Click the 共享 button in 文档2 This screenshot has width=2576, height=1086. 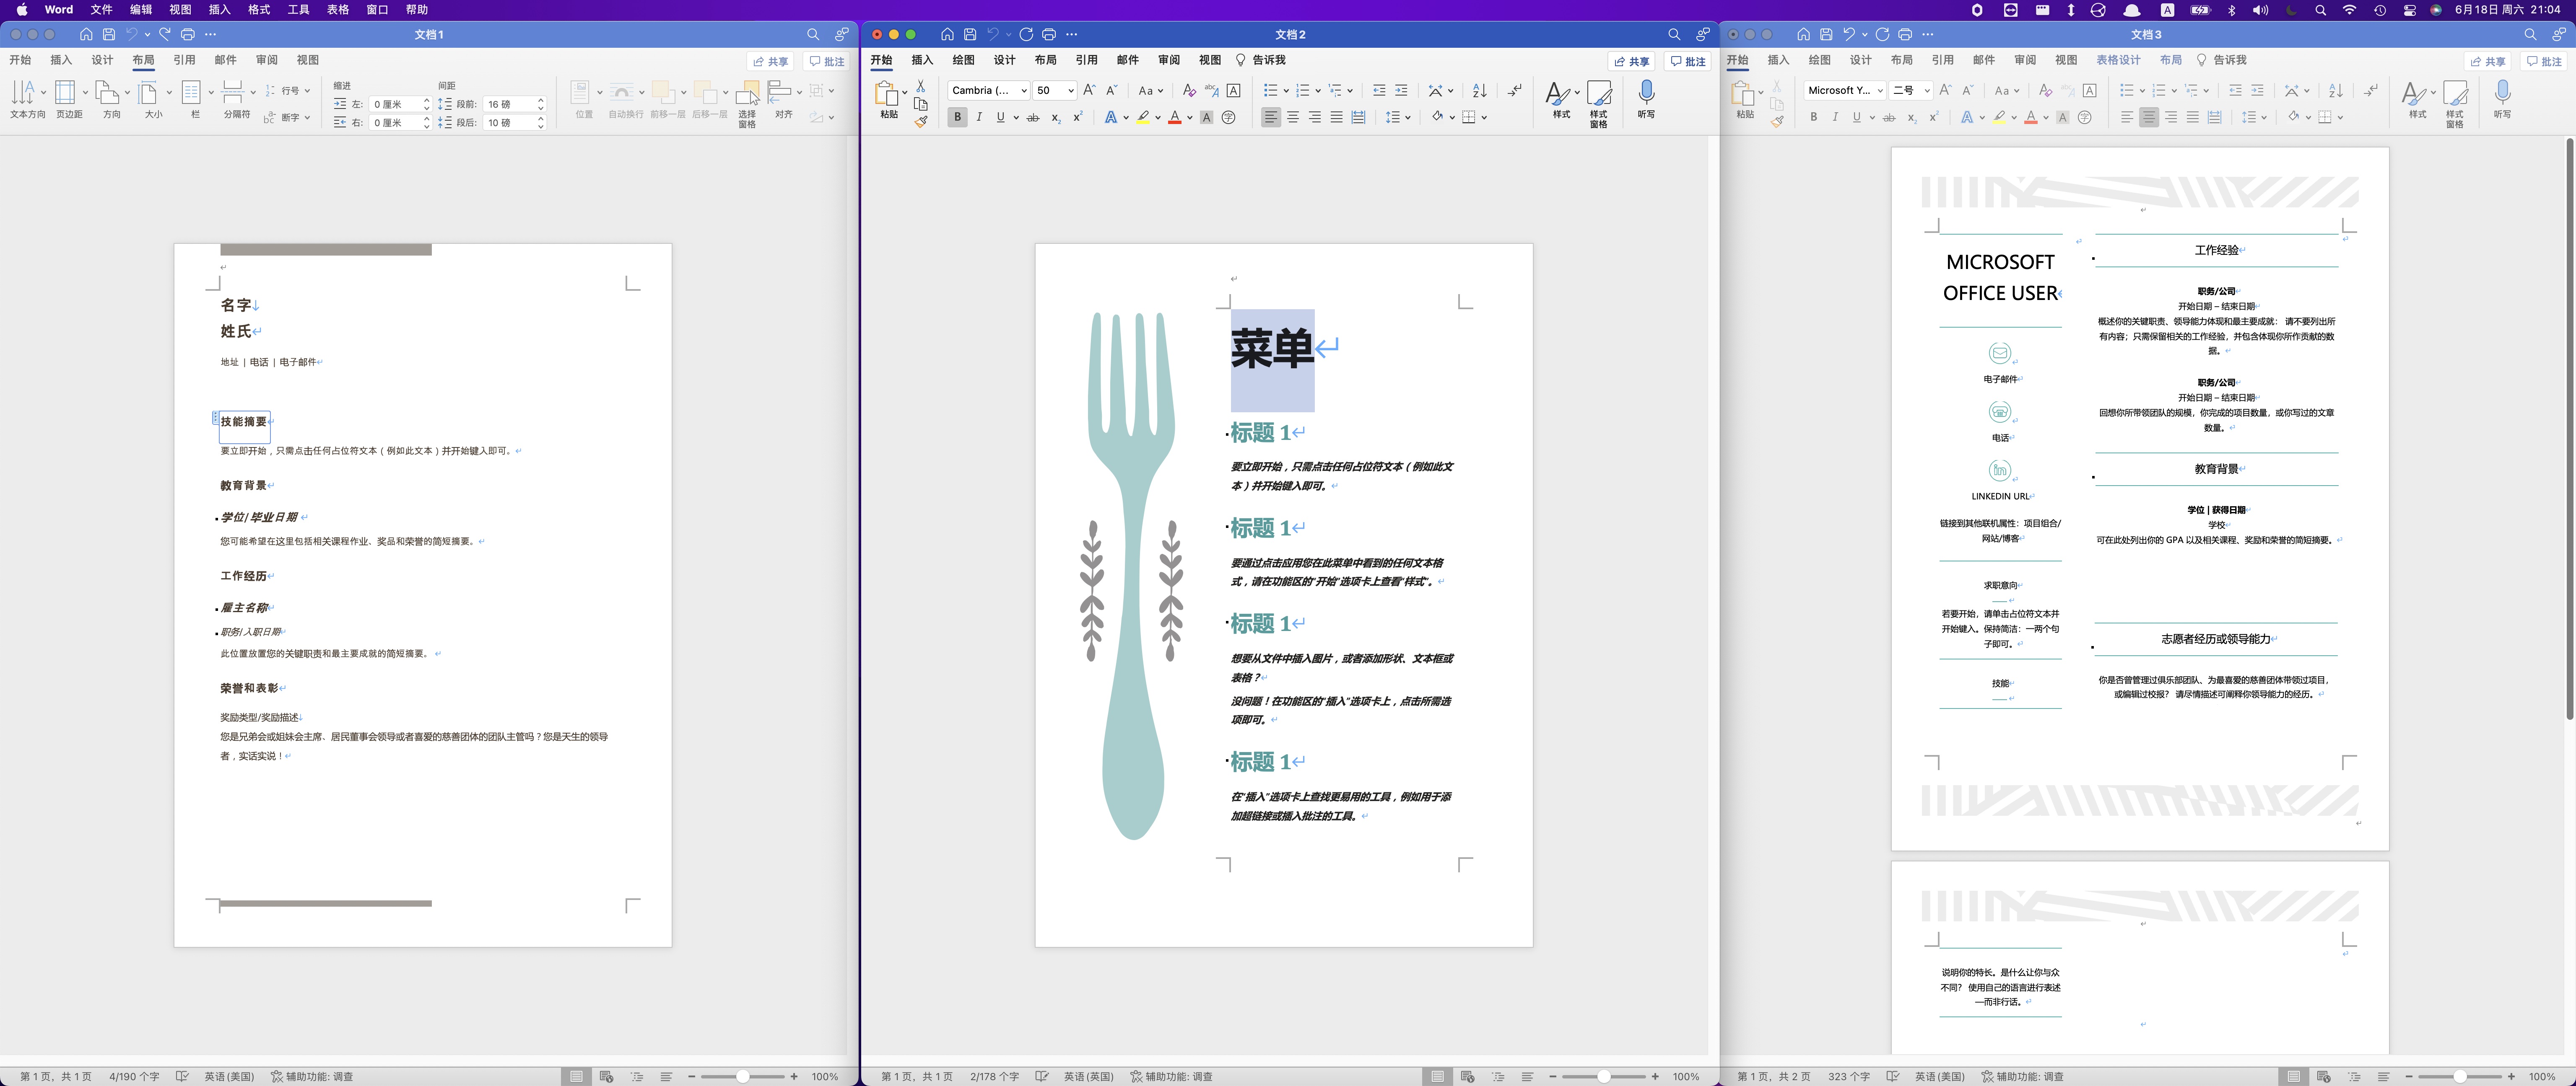(x=1631, y=61)
